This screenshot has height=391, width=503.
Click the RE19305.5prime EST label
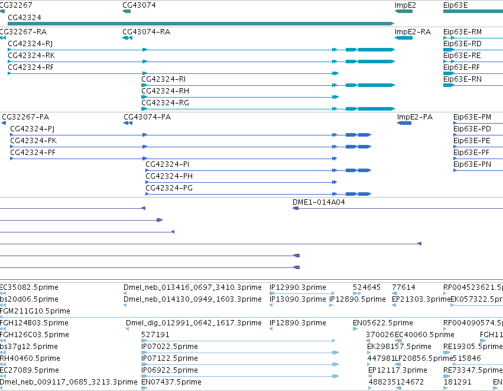click(473, 347)
